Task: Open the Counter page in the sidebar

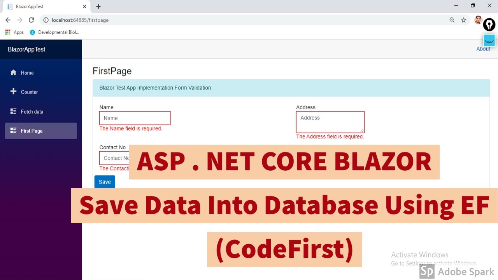Action: point(41,92)
